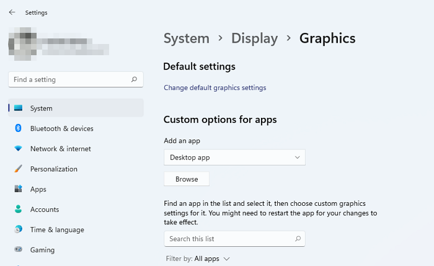
Task: Select Bluetooth & devices in the sidebar
Action: point(61,128)
